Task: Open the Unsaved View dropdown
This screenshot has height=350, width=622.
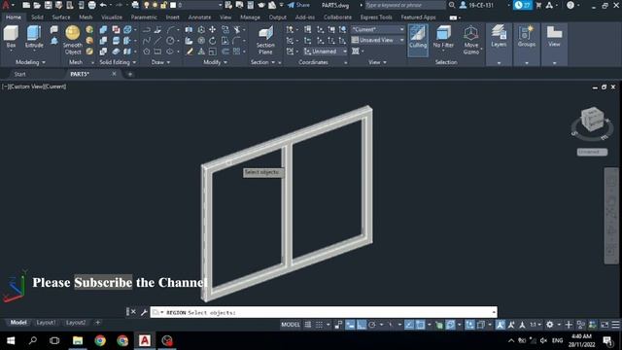Action: [378, 40]
